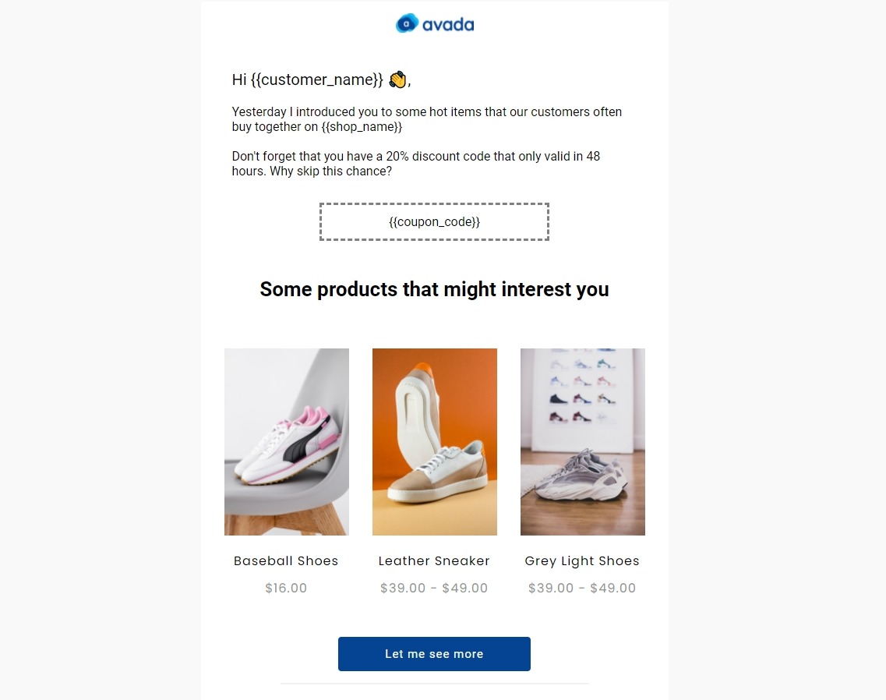Click the price range under Grey Light Shoes
Screen dimensions: 886x700
[x=582, y=588]
